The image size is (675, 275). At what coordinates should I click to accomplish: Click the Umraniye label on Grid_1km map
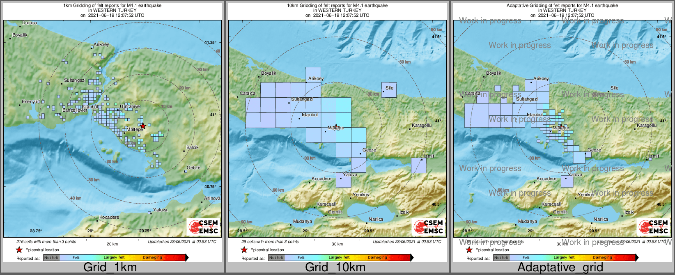click(130, 106)
